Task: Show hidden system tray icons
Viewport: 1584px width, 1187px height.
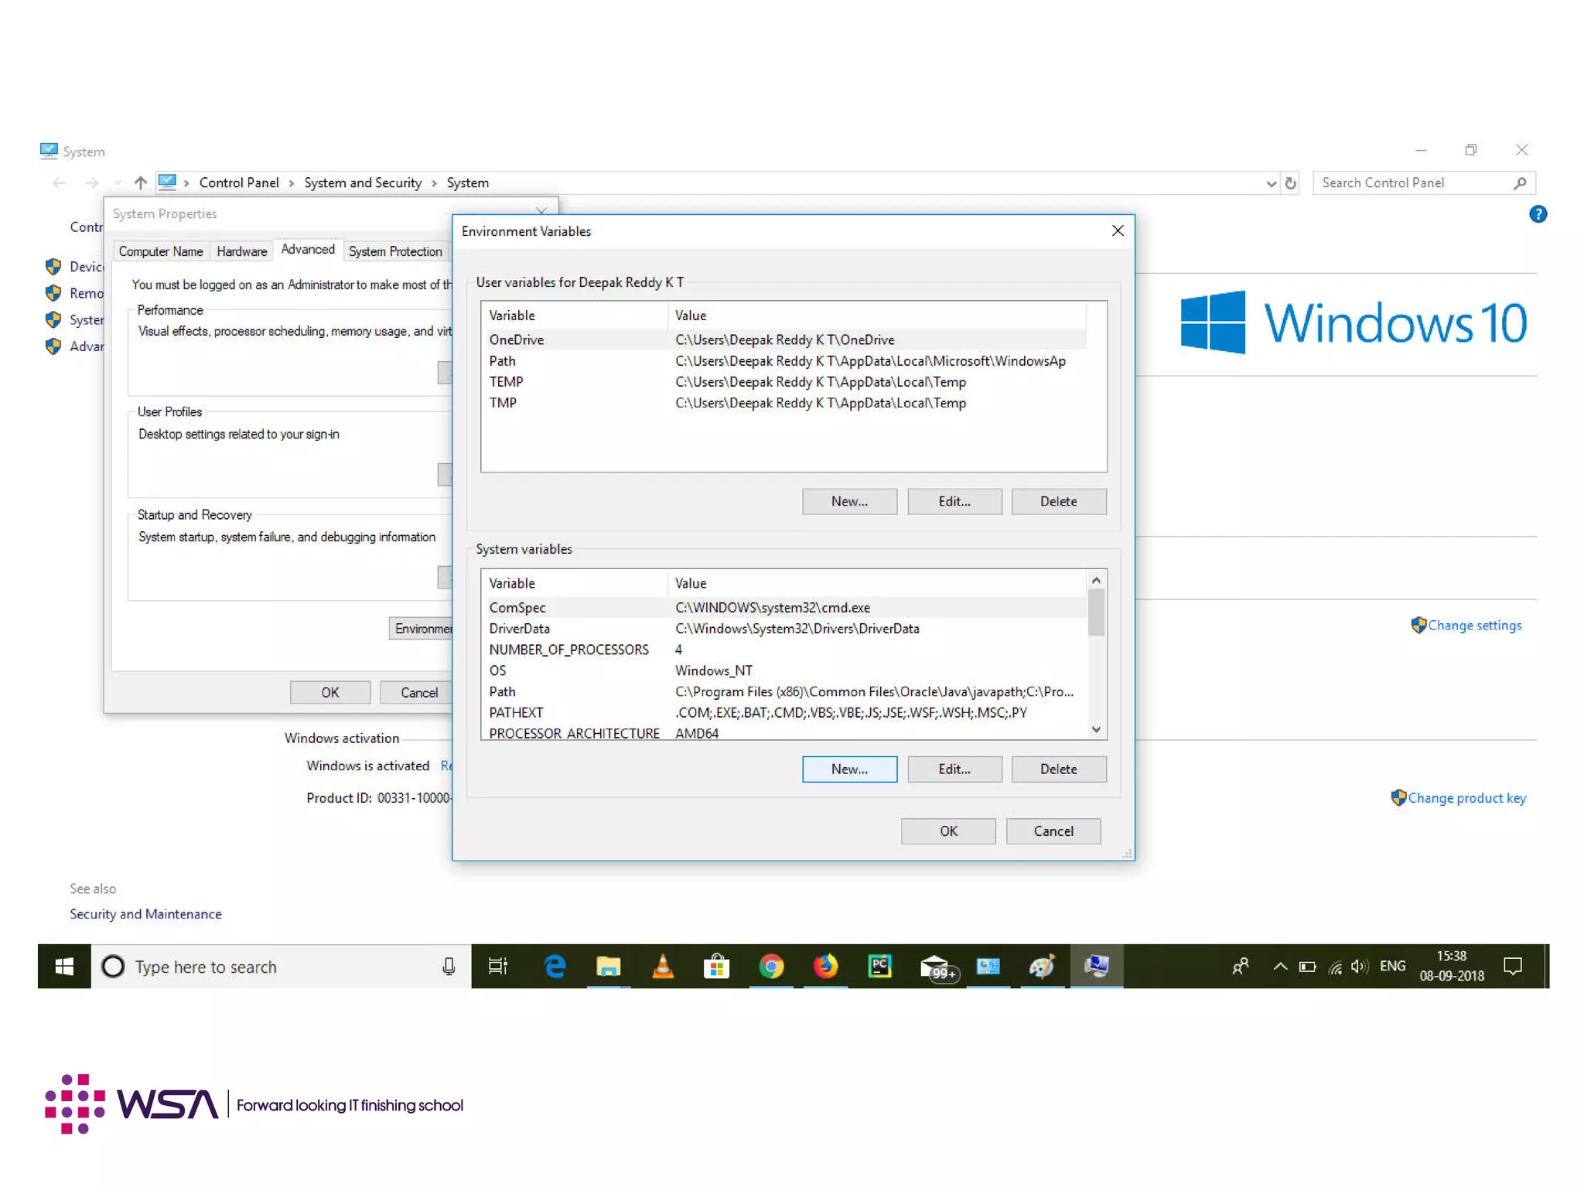Action: 1280,966
